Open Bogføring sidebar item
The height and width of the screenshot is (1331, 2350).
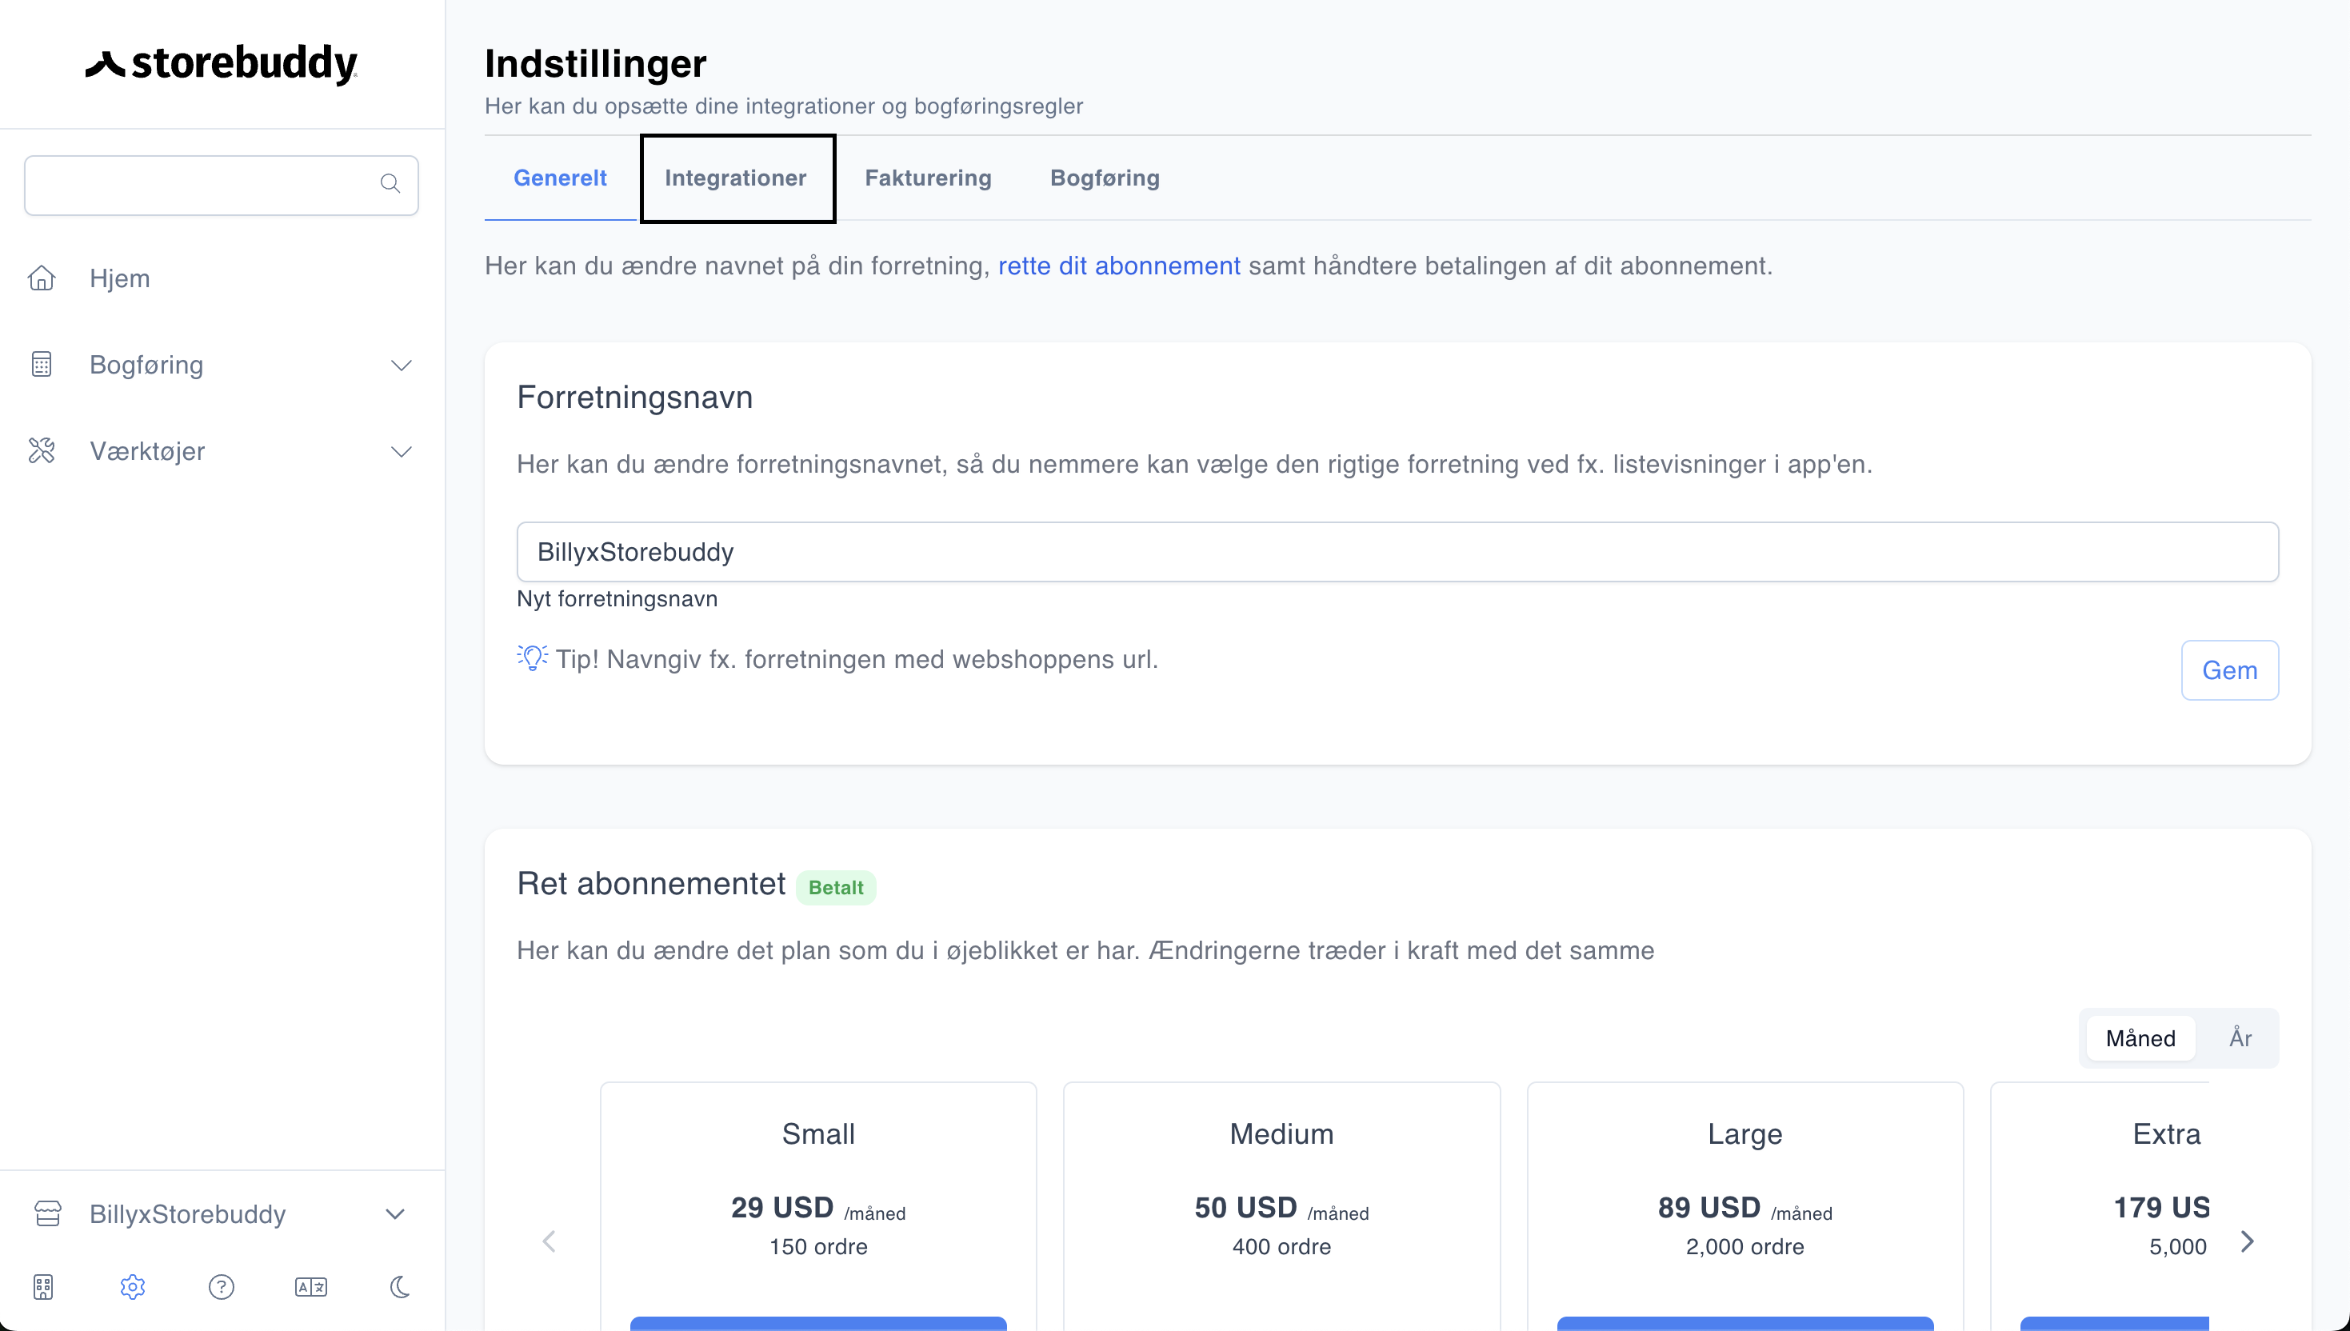point(146,365)
